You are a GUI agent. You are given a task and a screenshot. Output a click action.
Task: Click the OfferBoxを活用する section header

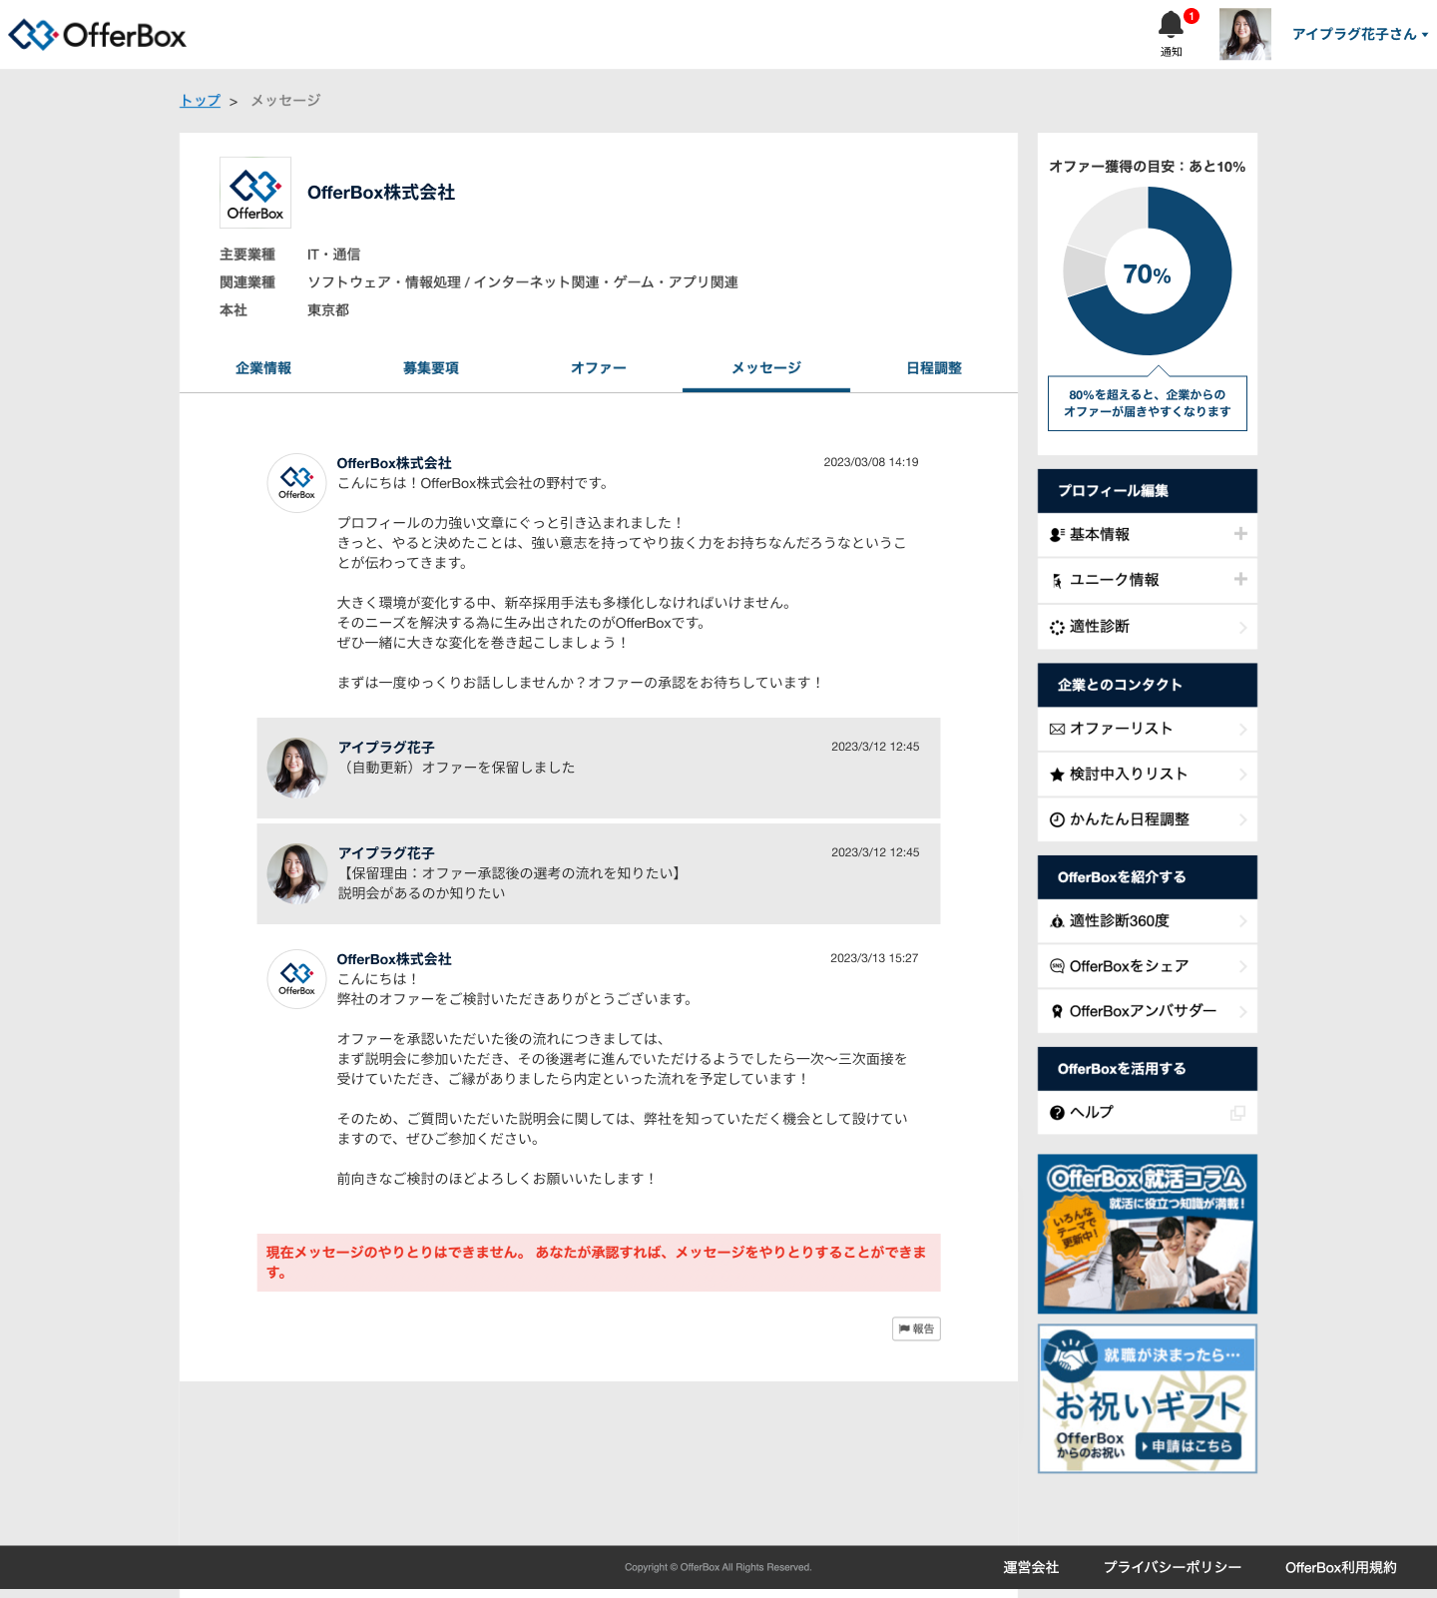click(x=1148, y=1069)
